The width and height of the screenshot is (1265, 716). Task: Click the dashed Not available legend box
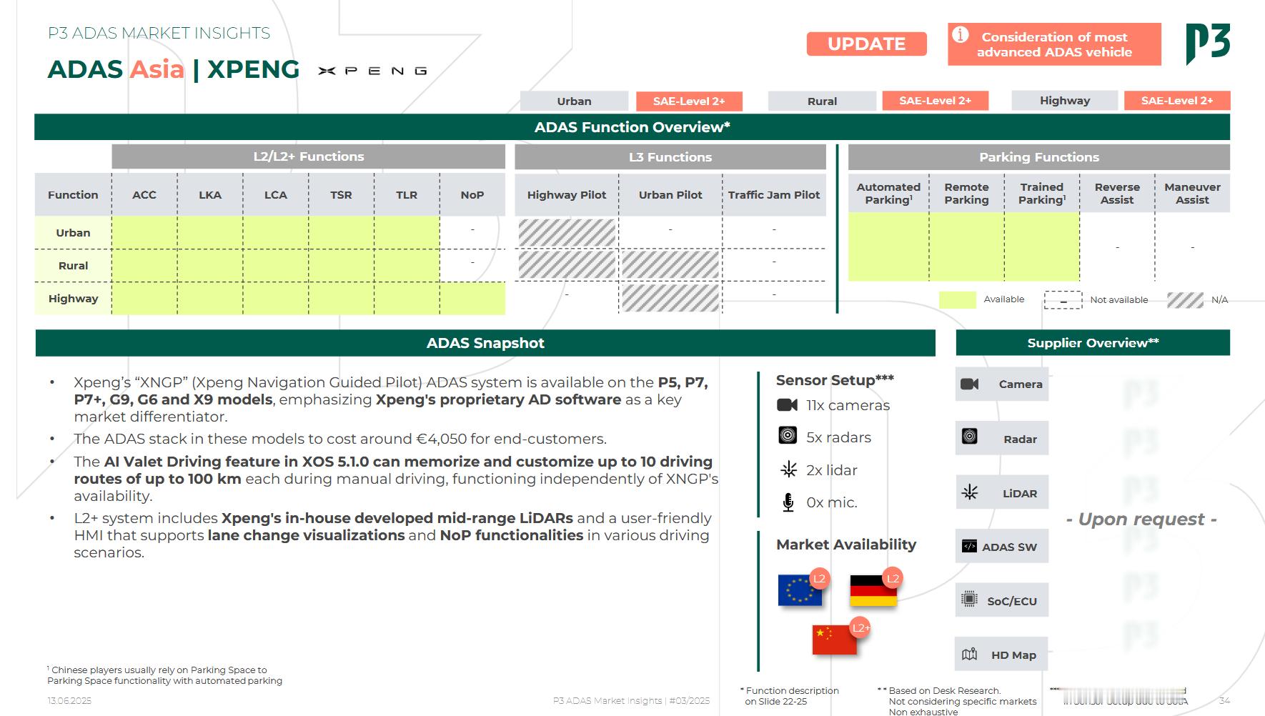(1063, 299)
